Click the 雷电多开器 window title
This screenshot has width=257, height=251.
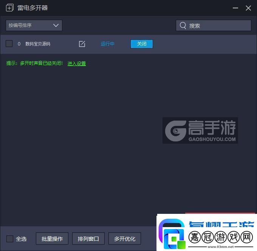point(33,8)
